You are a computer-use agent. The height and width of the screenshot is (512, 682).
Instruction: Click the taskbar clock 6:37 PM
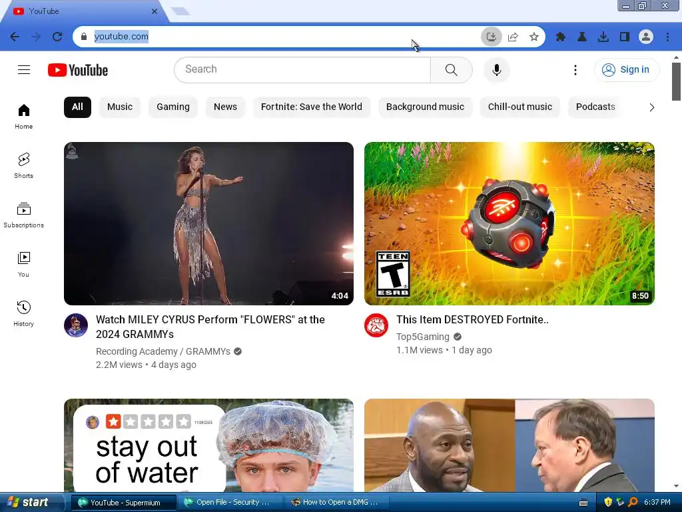(657, 502)
